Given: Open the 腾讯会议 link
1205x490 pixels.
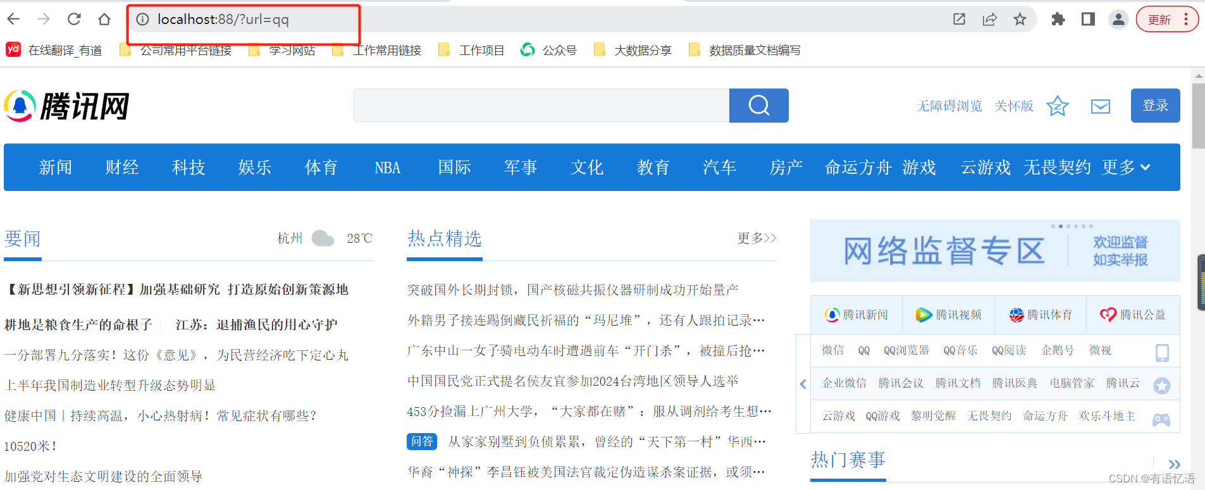Looking at the screenshot, I should coord(901,383).
